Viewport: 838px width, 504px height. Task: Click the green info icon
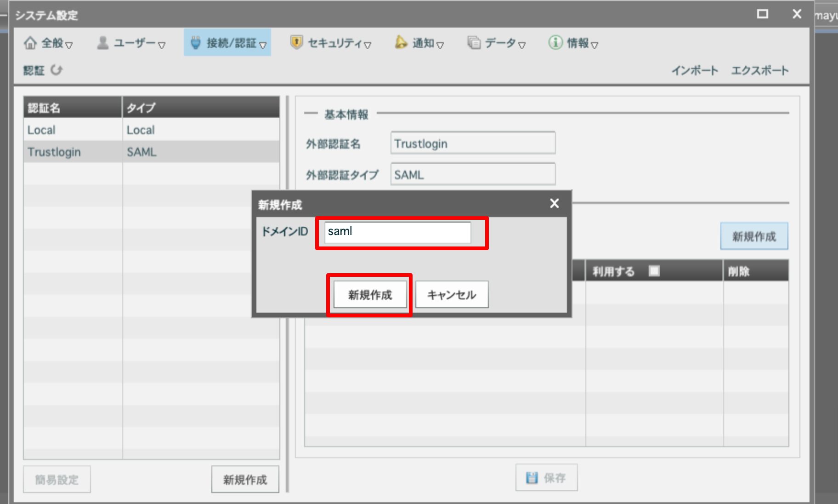click(x=555, y=43)
